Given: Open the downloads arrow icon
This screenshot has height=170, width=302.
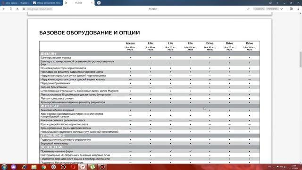Looking at the screenshot, I should point(298,9).
